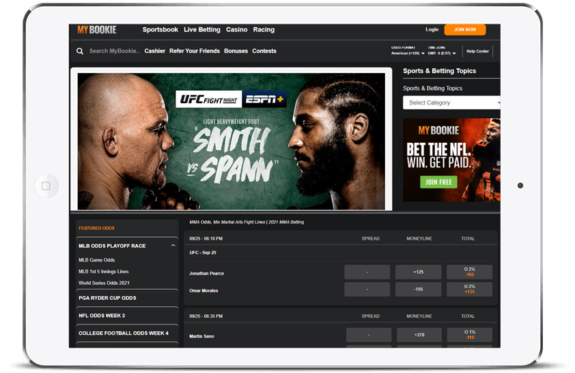The image size is (575, 373).
Task: Click Omar Morales spread cell
Action: [367, 290]
